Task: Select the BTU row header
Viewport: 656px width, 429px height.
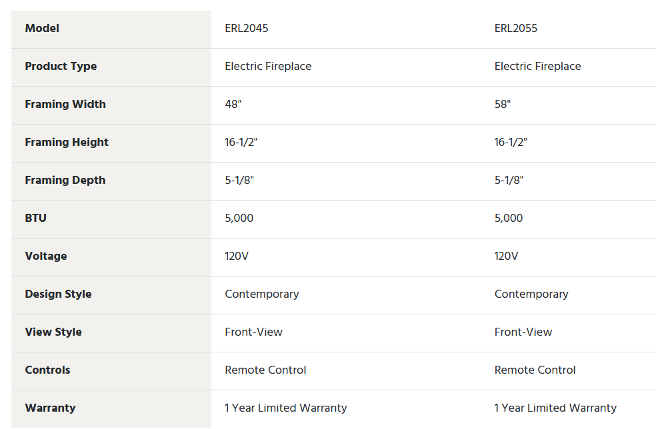Action: (35, 218)
